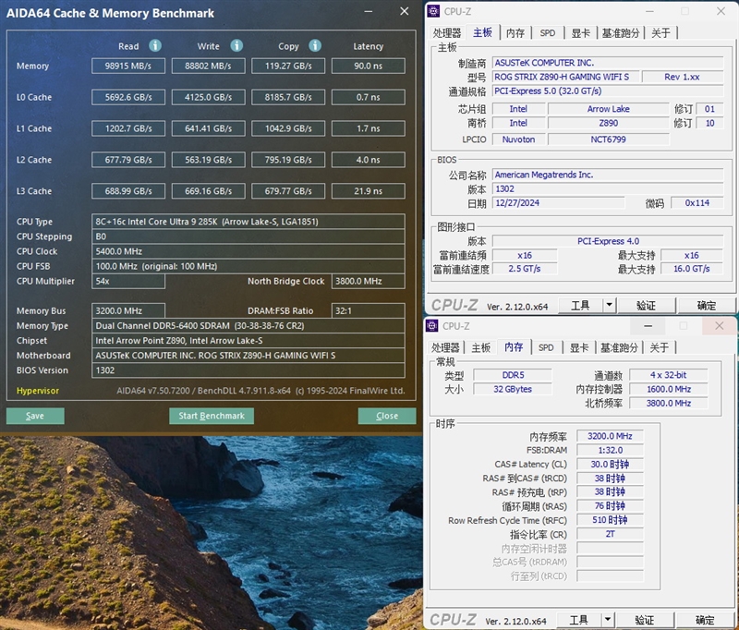The image size is (739, 630).
Task: Click 微码 field 0x114
Action: pos(697,203)
